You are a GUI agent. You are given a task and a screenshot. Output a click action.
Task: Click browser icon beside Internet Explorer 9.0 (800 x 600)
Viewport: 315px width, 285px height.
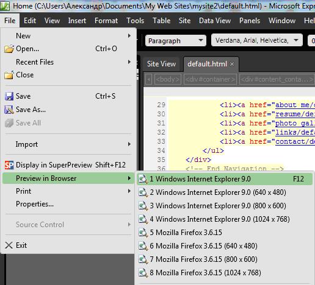point(143,206)
